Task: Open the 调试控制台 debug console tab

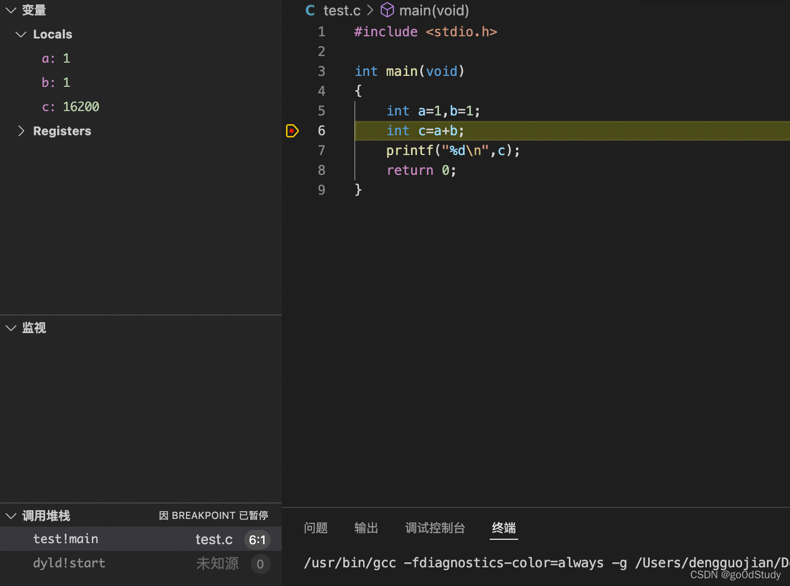Action: tap(435, 528)
